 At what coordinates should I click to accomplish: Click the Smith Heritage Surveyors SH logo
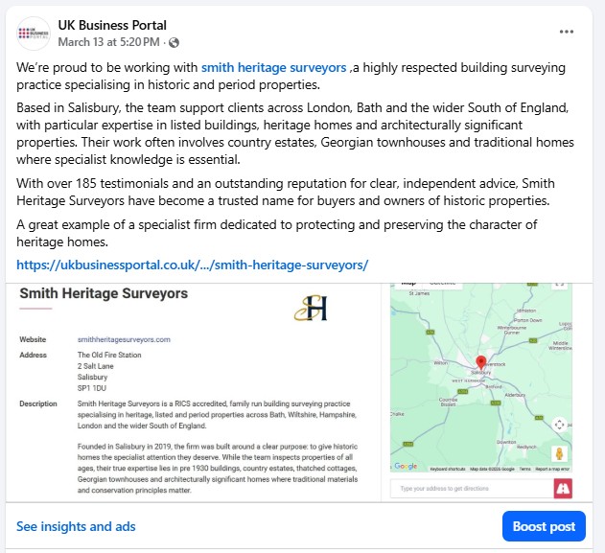[x=312, y=306]
